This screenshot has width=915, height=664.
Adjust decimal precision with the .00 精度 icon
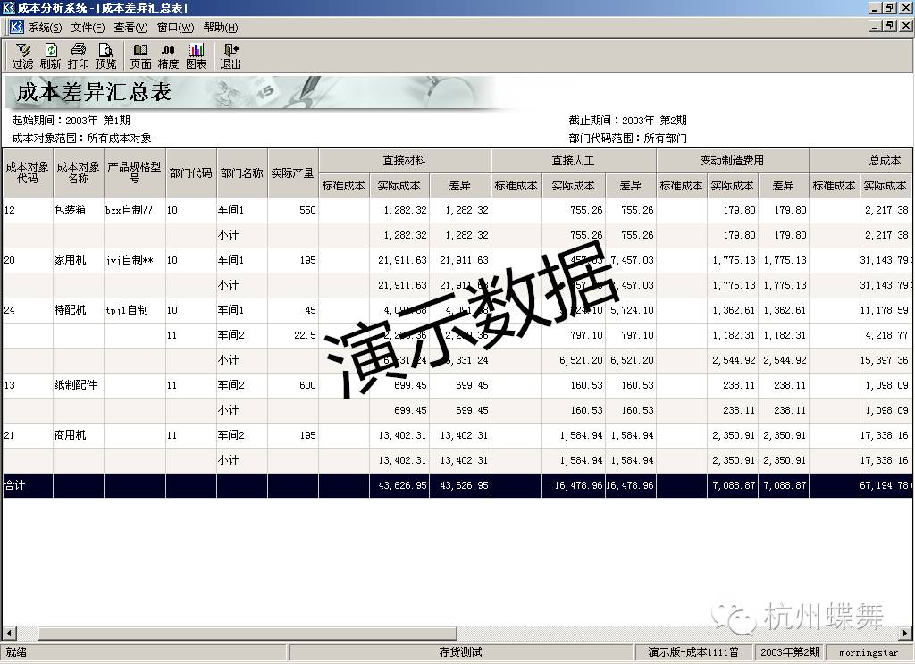pyautogui.click(x=168, y=55)
